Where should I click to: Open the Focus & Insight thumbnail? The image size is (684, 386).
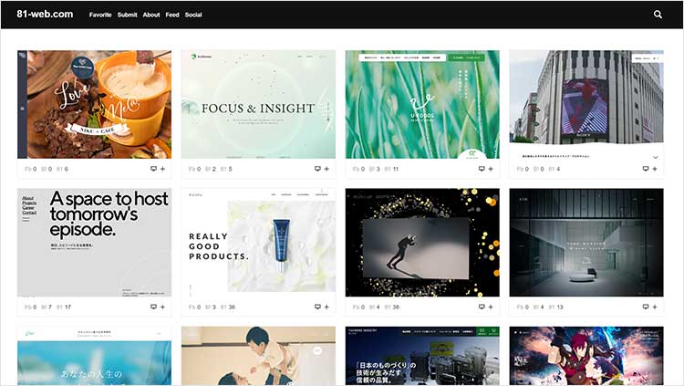pos(258,104)
